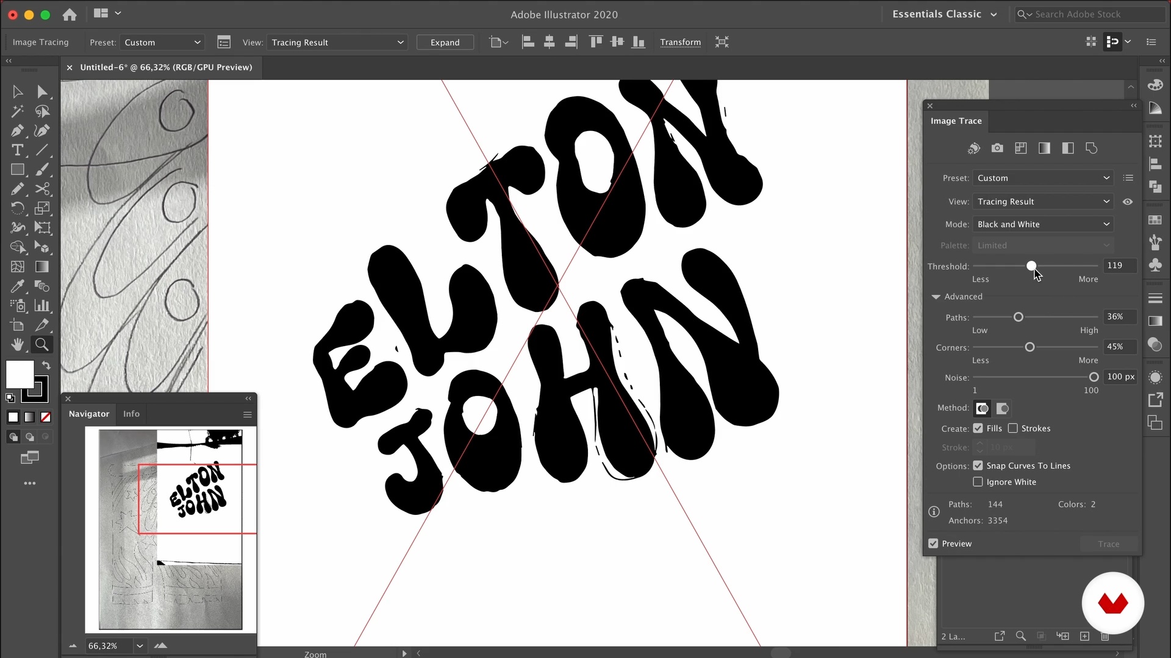
Task: Click the Auto-Color preset icon in Image Trace
Action: click(974, 148)
